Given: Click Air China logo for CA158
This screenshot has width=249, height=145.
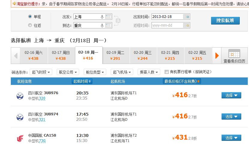Looking at the screenshot, I should 20,138.
